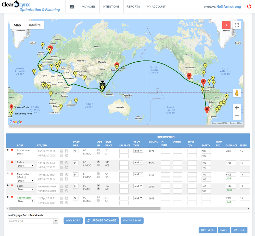Enable FO opt-in for Copenhagen

[98, 197]
